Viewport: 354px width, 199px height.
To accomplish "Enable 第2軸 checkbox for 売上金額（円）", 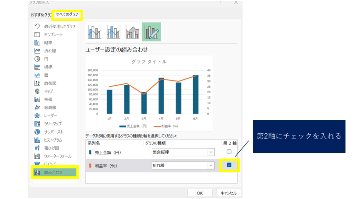I will [229, 152].
